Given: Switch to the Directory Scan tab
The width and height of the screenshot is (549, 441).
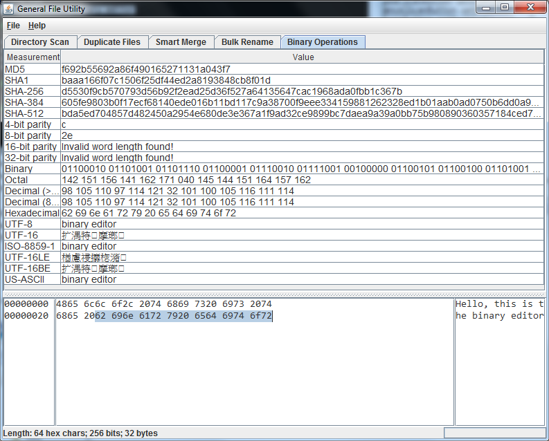Looking at the screenshot, I should [40, 42].
